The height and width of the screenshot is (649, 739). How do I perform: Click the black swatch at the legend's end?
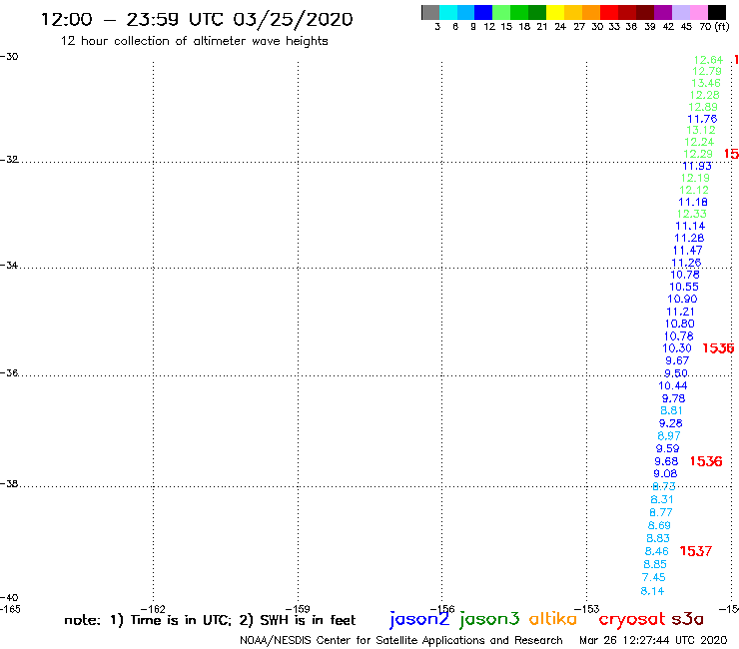(716, 12)
